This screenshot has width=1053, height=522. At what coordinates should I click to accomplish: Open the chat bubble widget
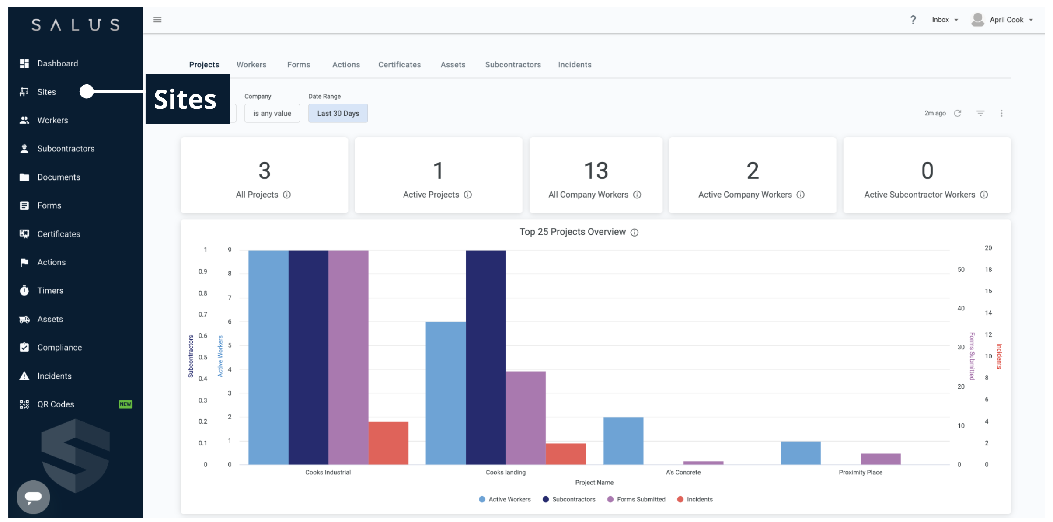[x=33, y=497]
